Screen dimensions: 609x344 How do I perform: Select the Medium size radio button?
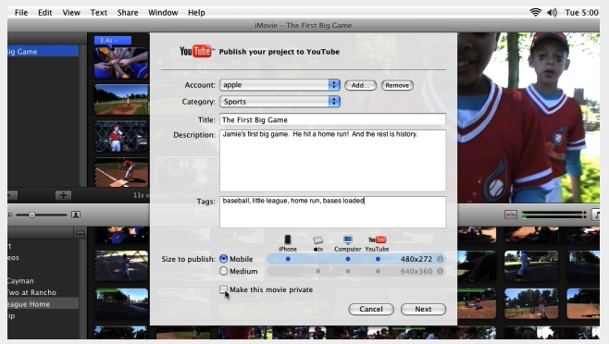pos(223,271)
